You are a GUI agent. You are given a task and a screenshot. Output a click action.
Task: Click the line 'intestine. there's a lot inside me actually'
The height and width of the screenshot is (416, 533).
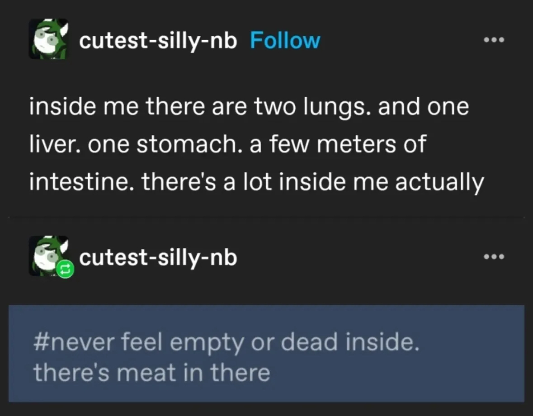[x=256, y=182]
